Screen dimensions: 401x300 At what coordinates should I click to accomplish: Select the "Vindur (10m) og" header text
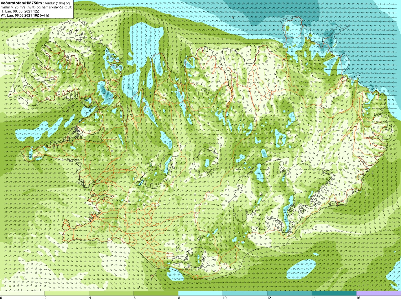coord(58,3)
